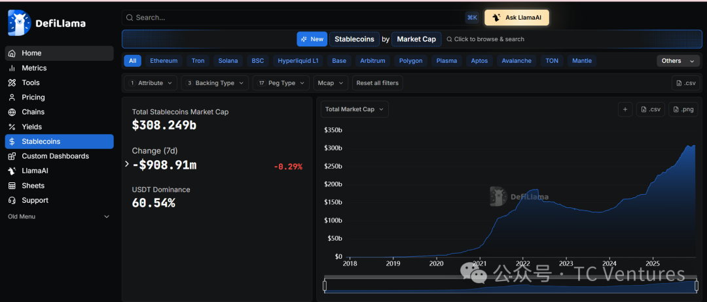Open the Backing Type filter dropdown
Viewport: 707px width, 302px height.
[x=215, y=83]
